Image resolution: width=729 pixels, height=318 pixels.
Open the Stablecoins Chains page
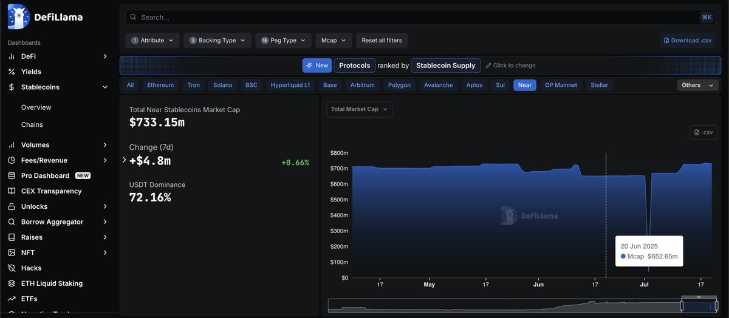32,124
